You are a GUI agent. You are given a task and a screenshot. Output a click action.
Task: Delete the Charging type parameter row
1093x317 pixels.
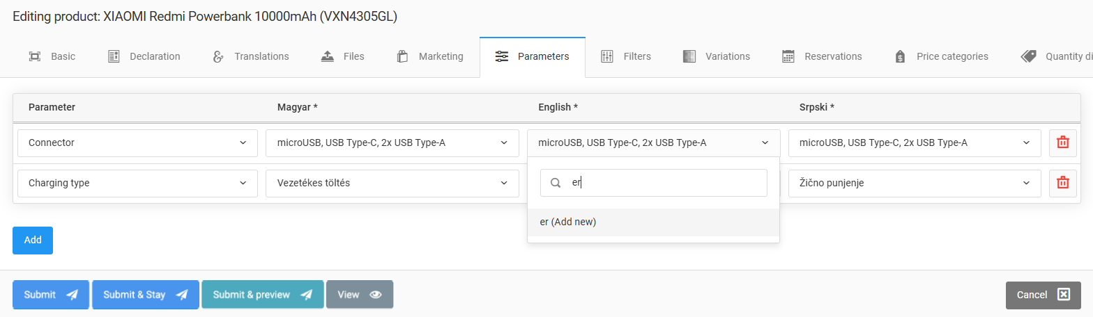click(1062, 183)
